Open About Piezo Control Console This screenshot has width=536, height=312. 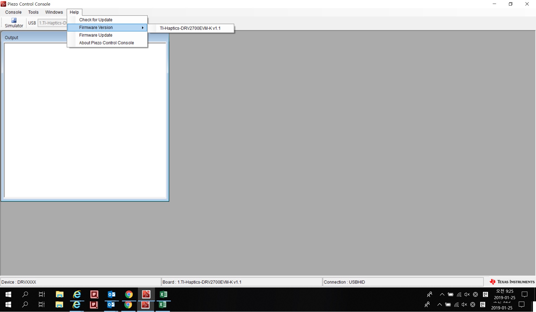[x=106, y=43]
